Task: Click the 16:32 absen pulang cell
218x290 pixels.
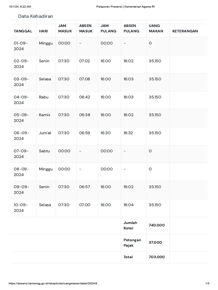Action: [x=128, y=133]
